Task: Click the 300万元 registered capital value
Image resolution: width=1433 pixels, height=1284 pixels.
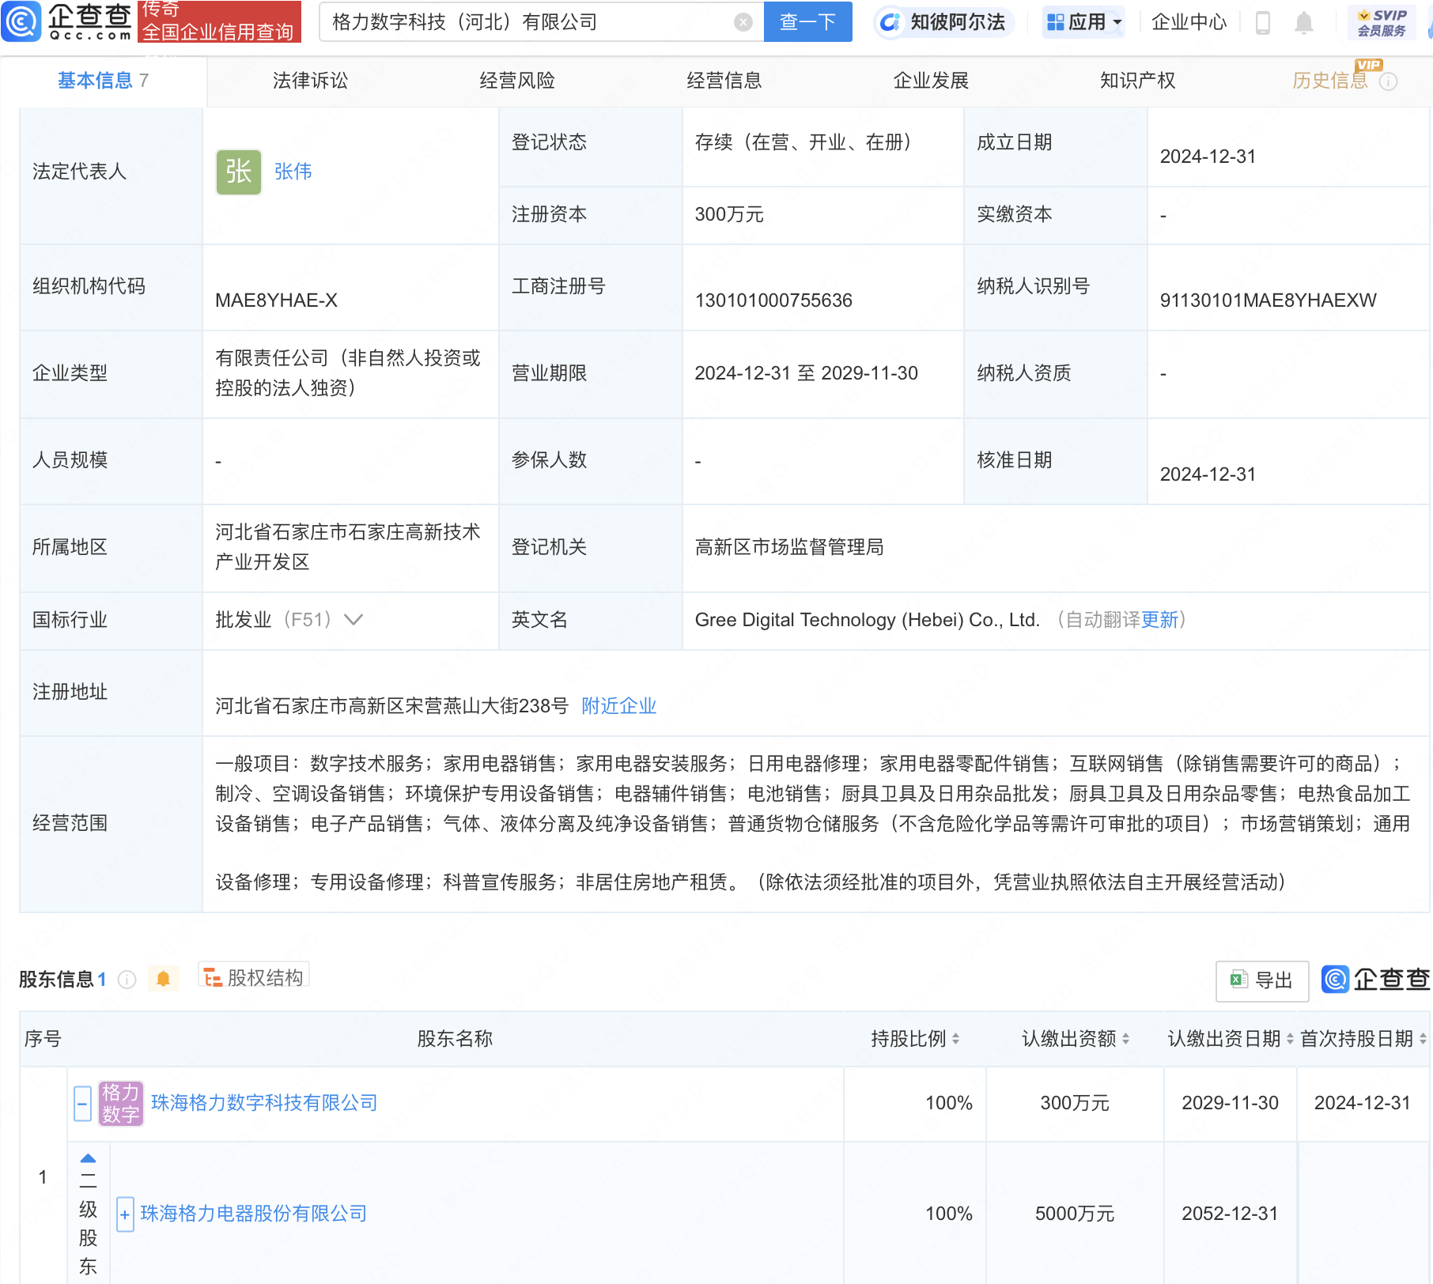Action: pos(729,214)
